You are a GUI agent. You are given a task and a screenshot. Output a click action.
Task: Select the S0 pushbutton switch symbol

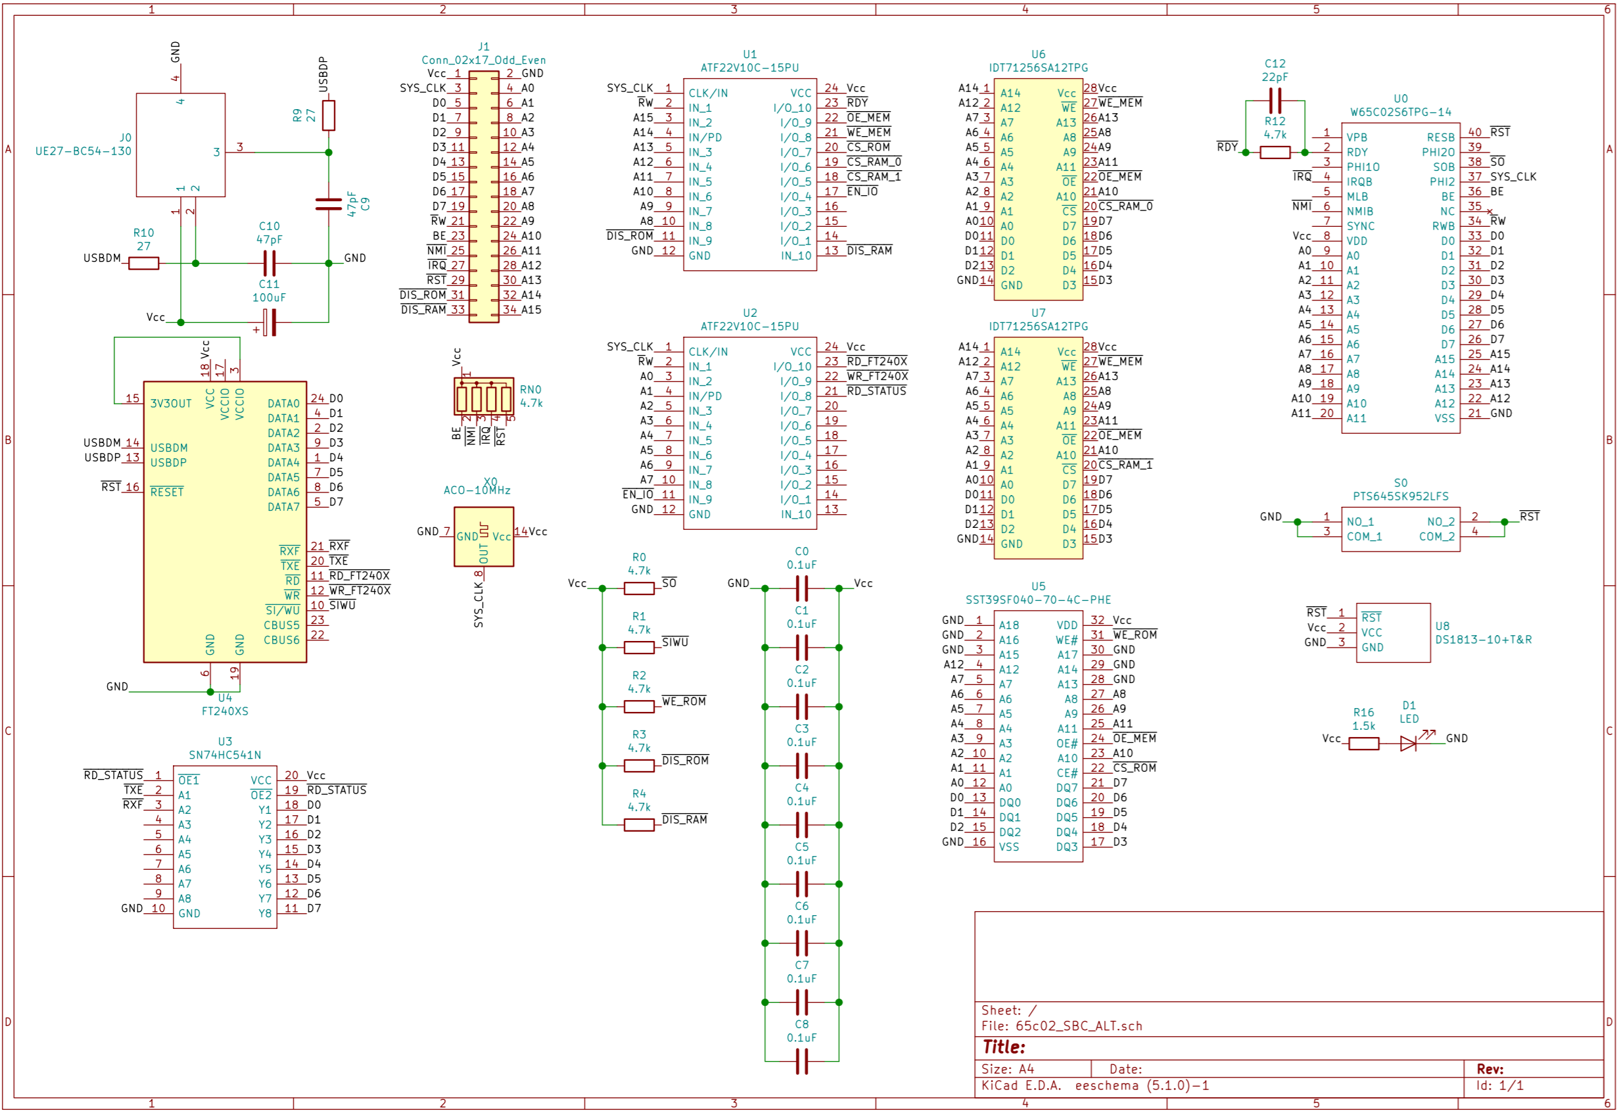[x=1400, y=529]
